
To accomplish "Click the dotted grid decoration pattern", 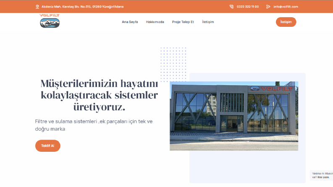I will [x=173, y=65].
